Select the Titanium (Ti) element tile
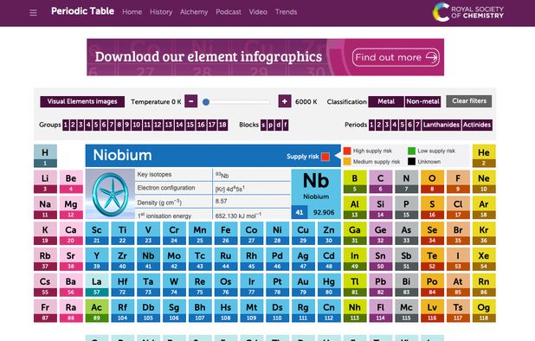Viewport: 535px width, 341px height. pos(122,233)
